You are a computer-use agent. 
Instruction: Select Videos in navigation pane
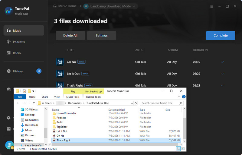[x=27, y=141]
